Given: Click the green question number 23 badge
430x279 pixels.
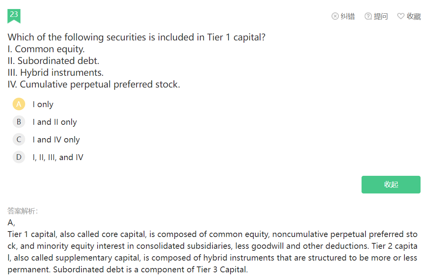Looking at the screenshot, I should tap(14, 15).
